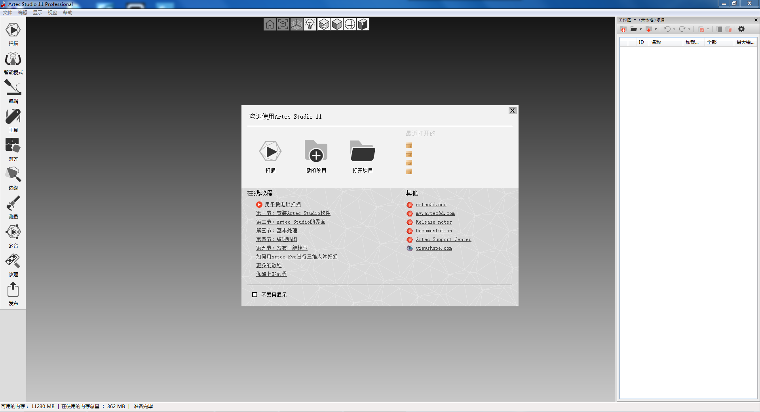Open the 帮助 menu
Screen dimensions: 760x412
(68, 13)
